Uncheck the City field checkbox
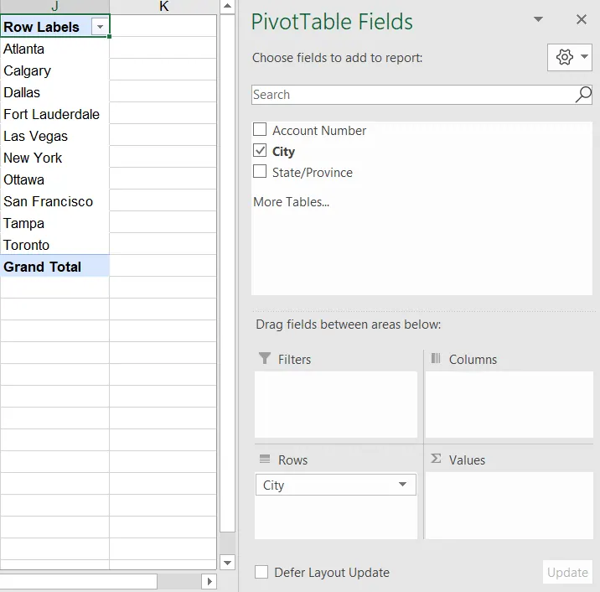 click(260, 151)
